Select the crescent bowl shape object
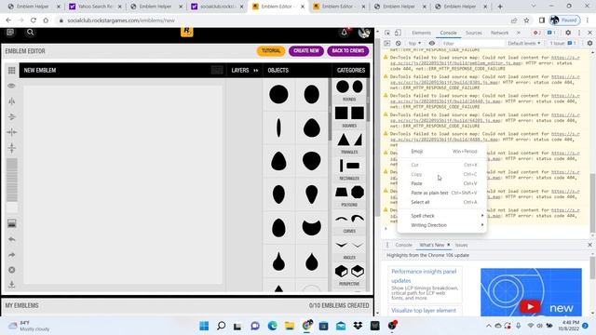This screenshot has width=596, height=335. coord(311,227)
